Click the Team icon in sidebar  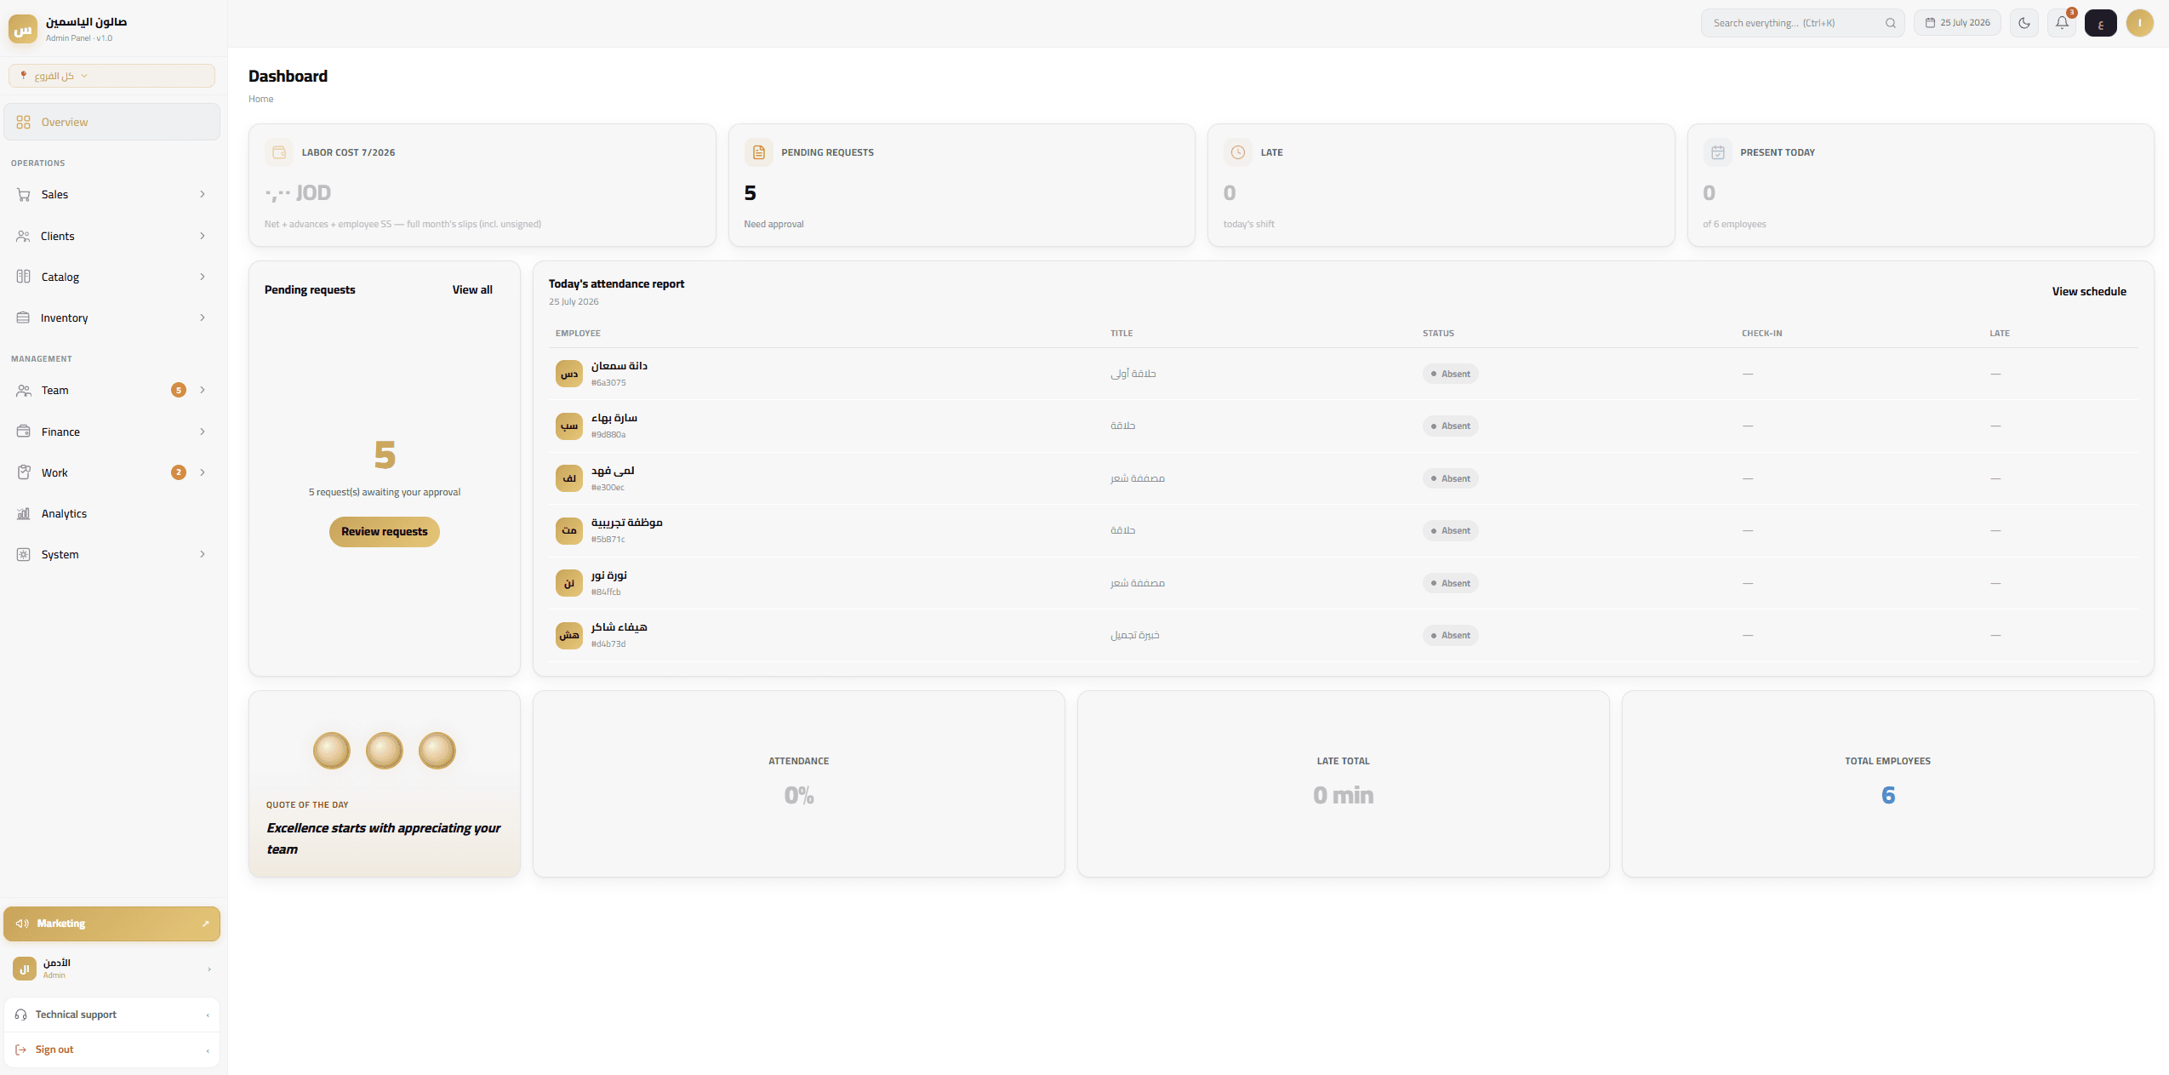(x=24, y=390)
